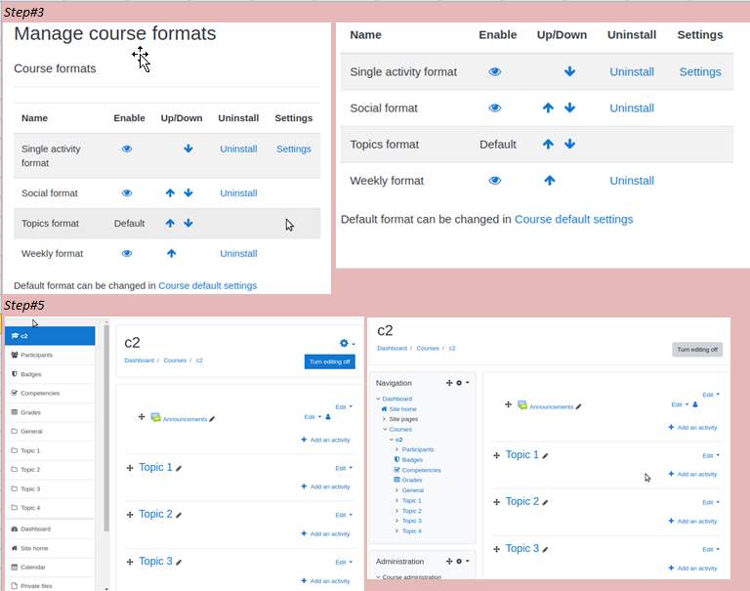Move Weekly format up under Manage course formats heading
Image resolution: width=750 pixels, height=591 pixels.
coord(171,254)
